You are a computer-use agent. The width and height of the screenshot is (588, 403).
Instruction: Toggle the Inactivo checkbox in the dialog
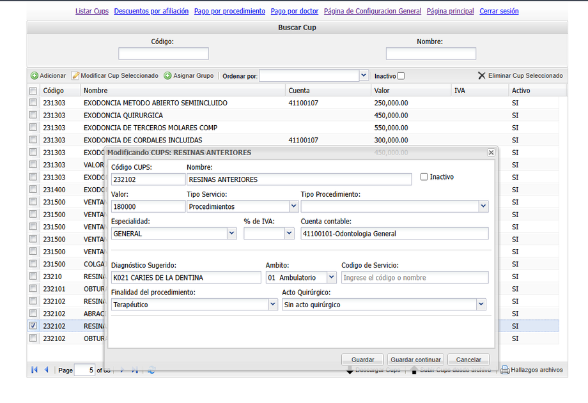[424, 177]
